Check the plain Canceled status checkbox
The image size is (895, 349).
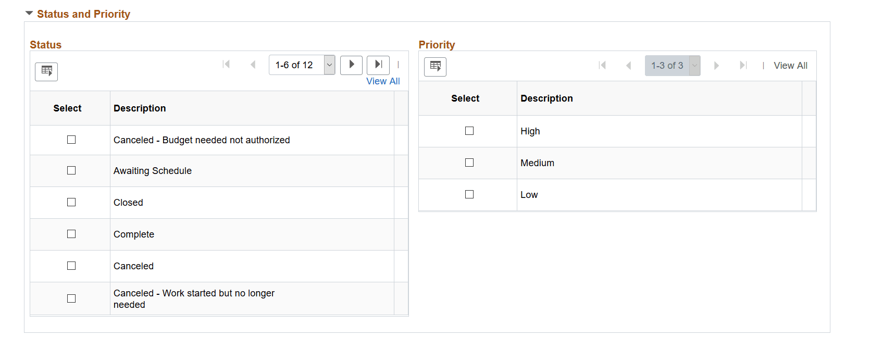pyautogui.click(x=71, y=266)
